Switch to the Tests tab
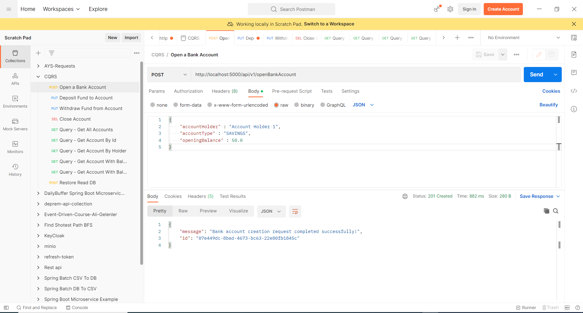 point(327,91)
